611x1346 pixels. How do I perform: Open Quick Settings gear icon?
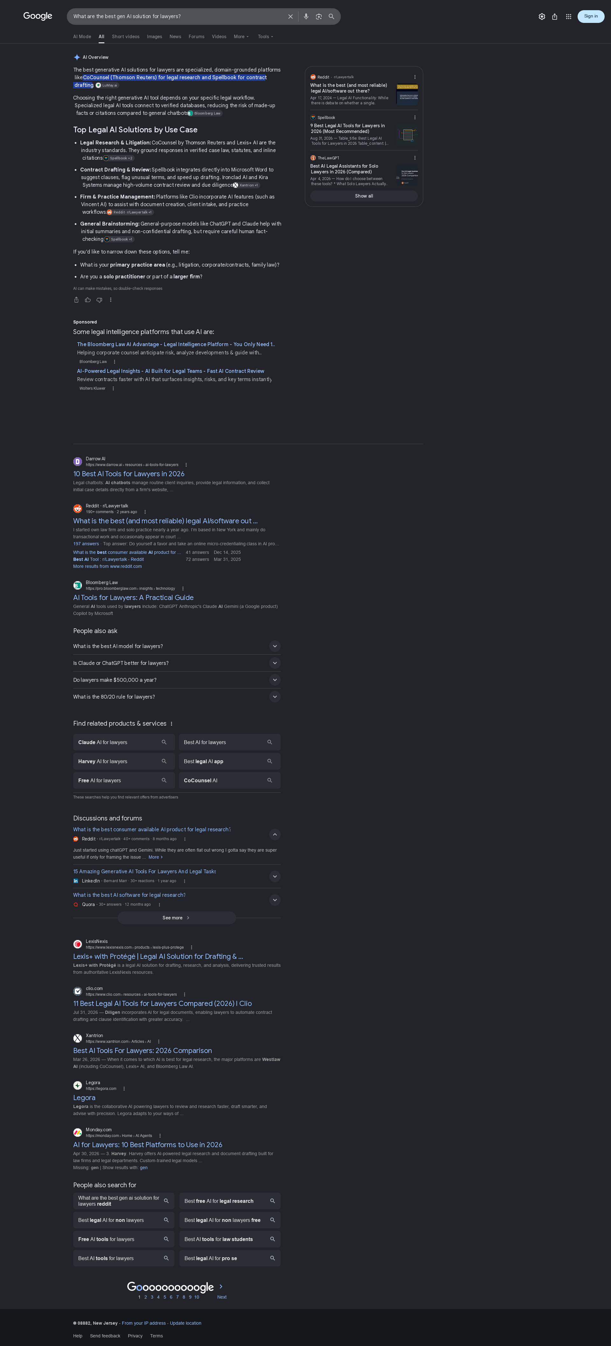542,17
